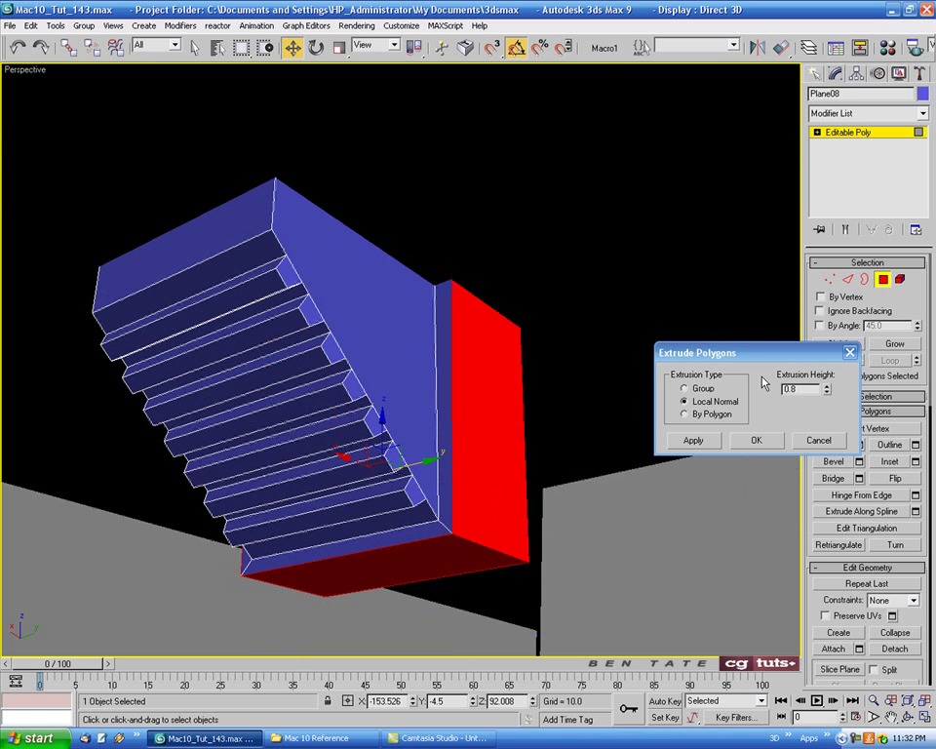This screenshot has width=936, height=749.
Task: Click the Auto Key button
Action: coord(665,700)
